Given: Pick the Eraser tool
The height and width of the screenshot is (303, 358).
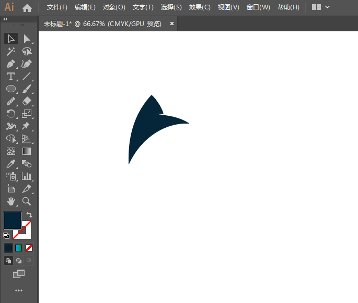Looking at the screenshot, I should click(x=27, y=101).
